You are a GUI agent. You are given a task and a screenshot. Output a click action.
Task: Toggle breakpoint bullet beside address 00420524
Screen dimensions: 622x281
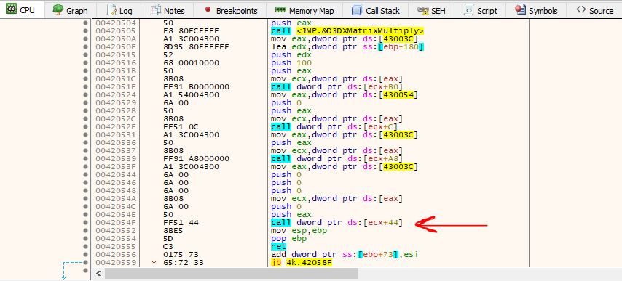[x=85, y=95]
